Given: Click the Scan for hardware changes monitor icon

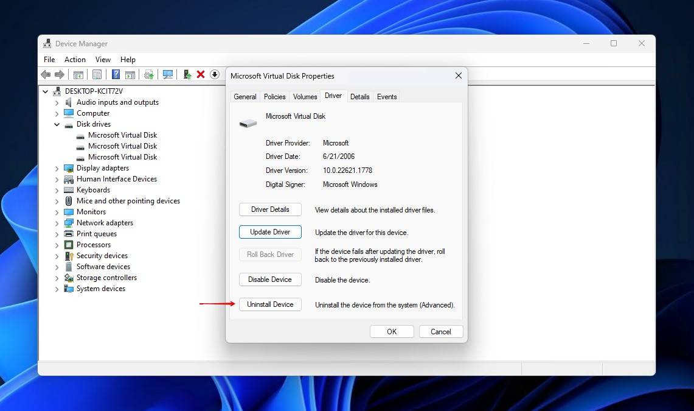Looking at the screenshot, I should click(168, 74).
